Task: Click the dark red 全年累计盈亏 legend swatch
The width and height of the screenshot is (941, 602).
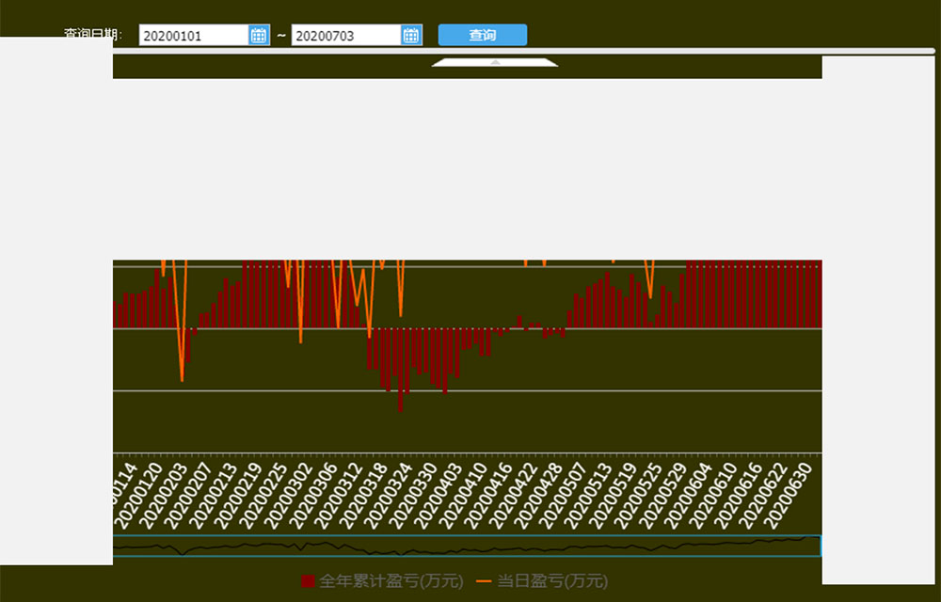Action: (x=308, y=581)
